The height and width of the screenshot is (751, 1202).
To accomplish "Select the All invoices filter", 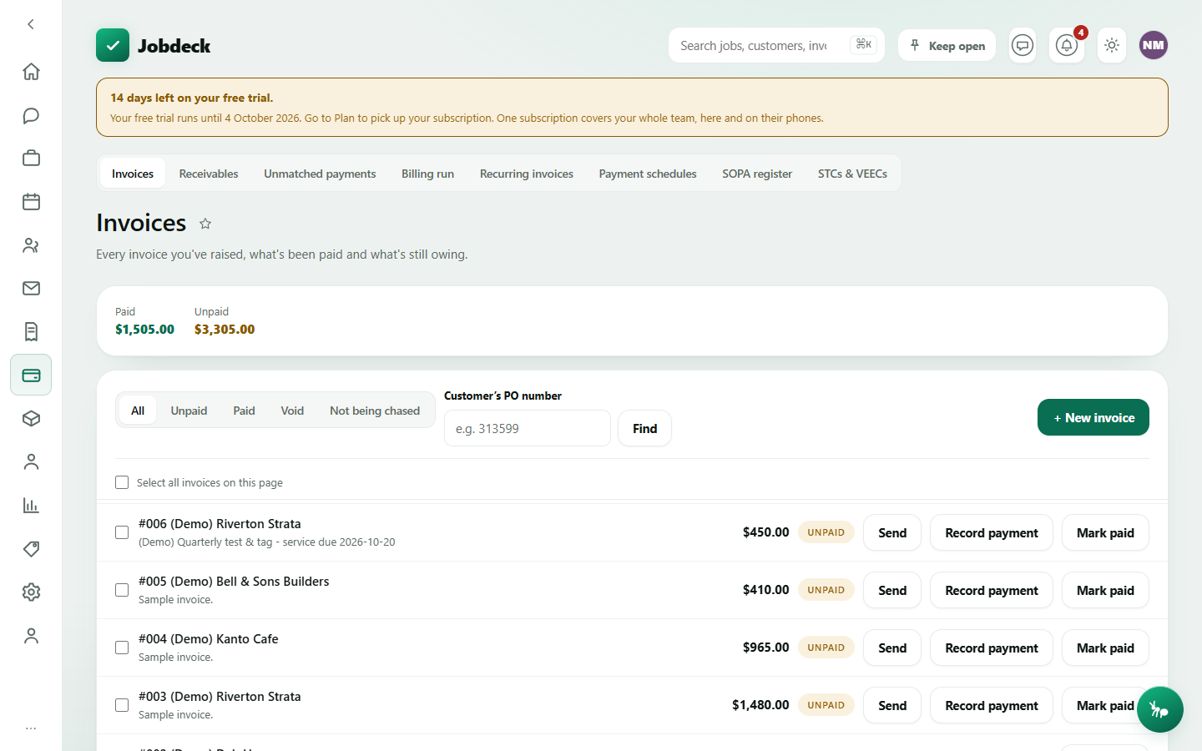I will (x=138, y=411).
